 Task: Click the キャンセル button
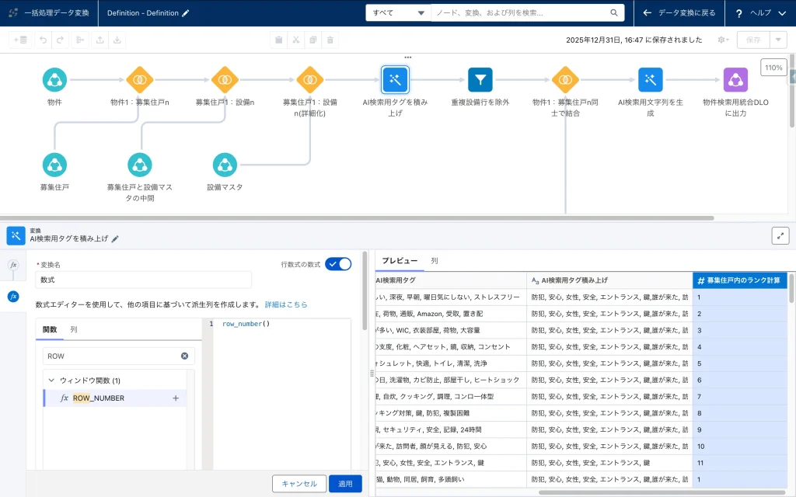tap(299, 484)
